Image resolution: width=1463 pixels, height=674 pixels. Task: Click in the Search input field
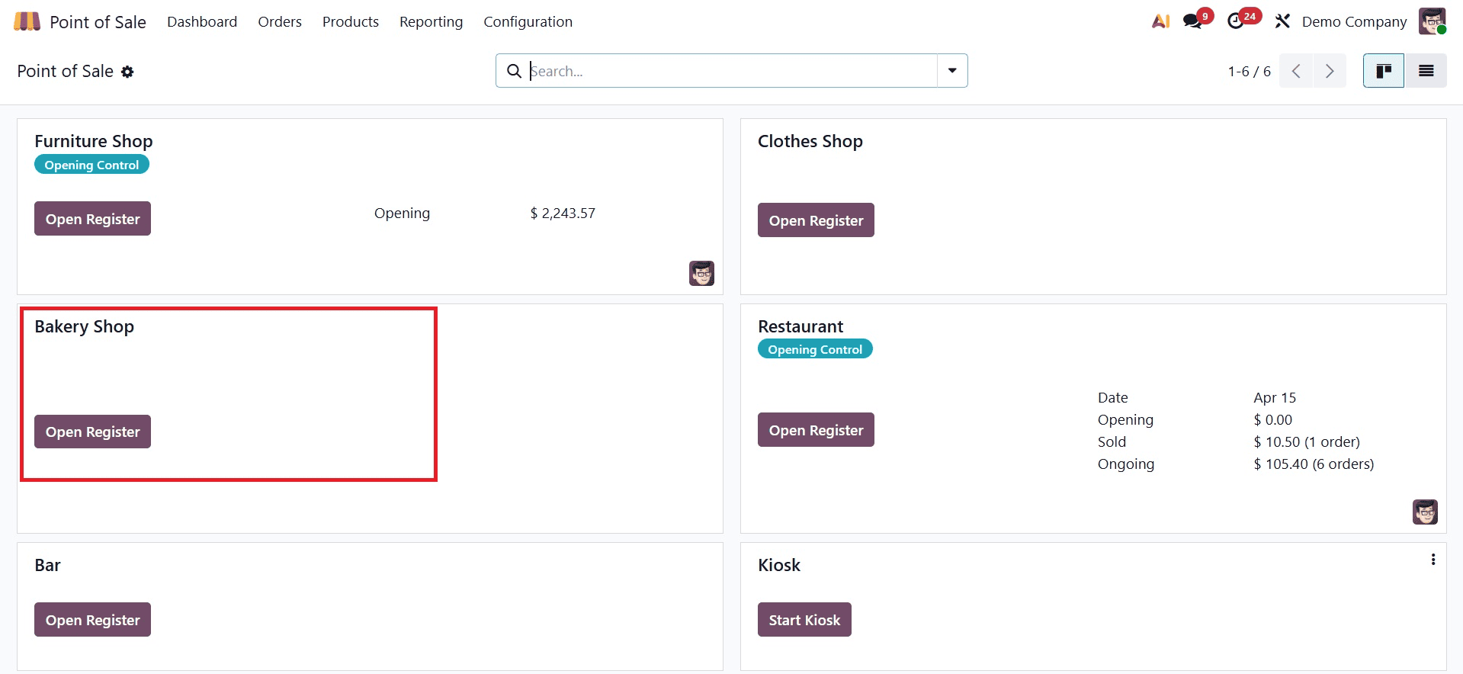732,71
